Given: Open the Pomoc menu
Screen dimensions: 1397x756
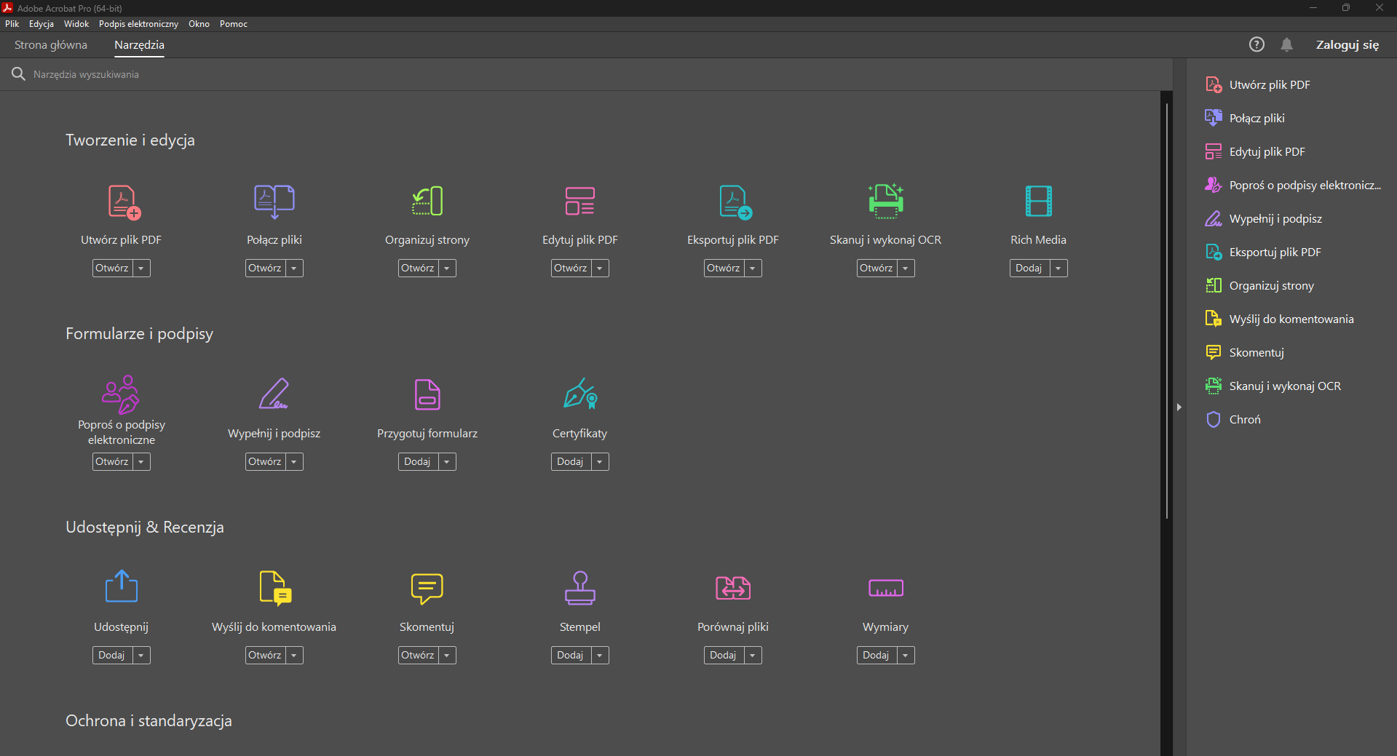Looking at the screenshot, I should tap(234, 24).
